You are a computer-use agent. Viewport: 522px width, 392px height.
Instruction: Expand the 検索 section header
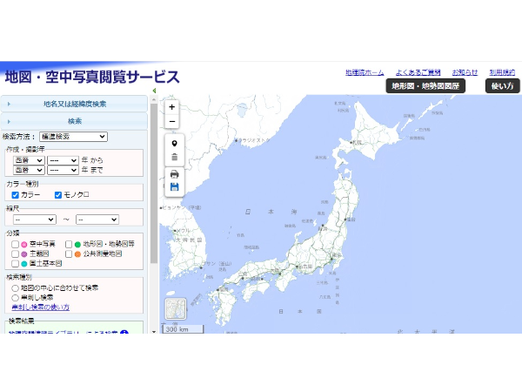(x=74, y=121)
